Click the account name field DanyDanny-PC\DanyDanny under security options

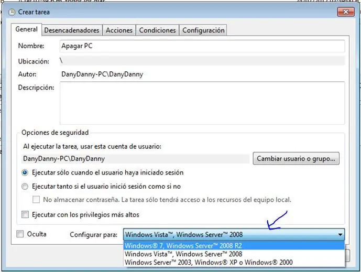135,159
